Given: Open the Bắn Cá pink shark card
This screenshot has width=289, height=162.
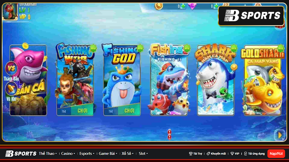Looking at the screenshot, I should tap(28, 80).
